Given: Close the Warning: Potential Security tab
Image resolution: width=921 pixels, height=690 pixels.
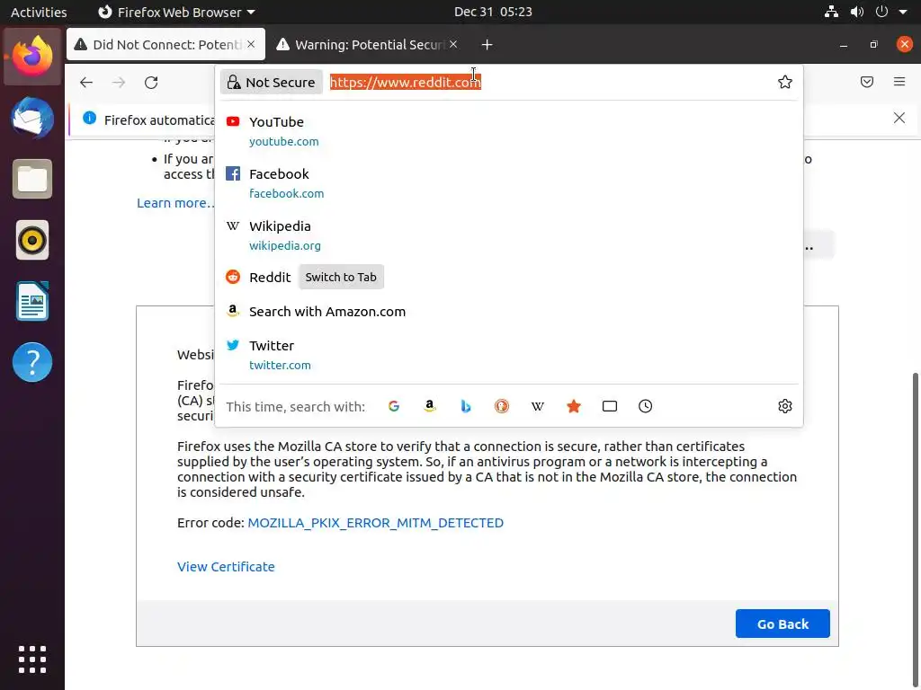Looking at the screenshot, I should click(x=453, y=44).
